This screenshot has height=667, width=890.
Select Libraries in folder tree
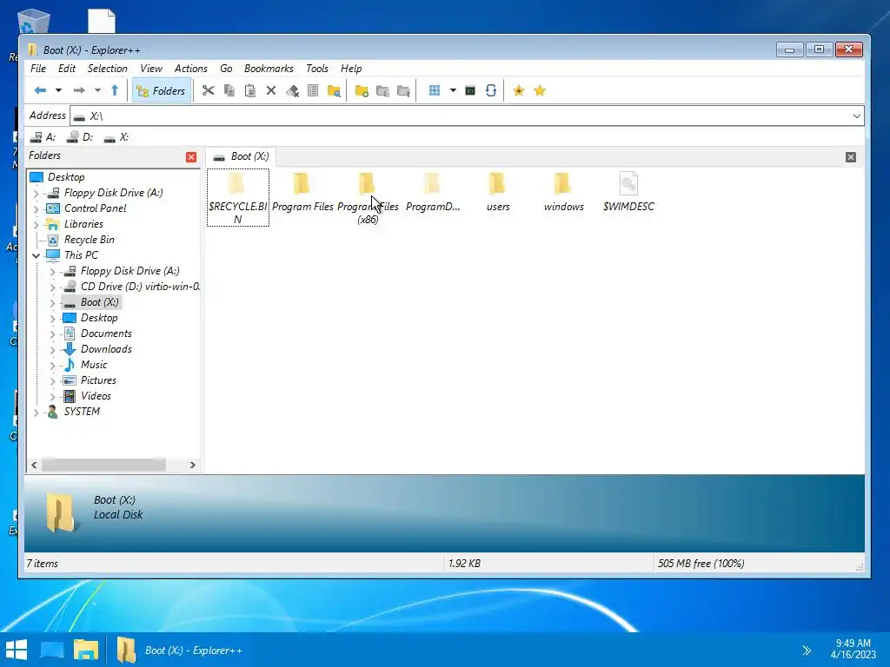(x=83, y=224)
